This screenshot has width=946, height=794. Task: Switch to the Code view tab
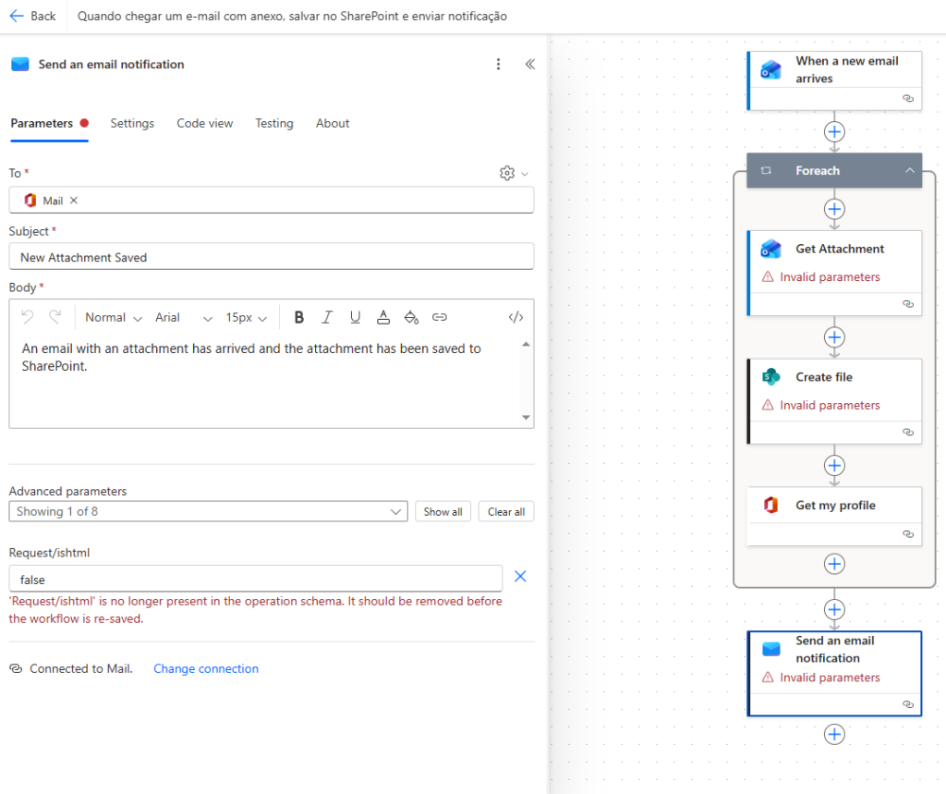[205, 123]
